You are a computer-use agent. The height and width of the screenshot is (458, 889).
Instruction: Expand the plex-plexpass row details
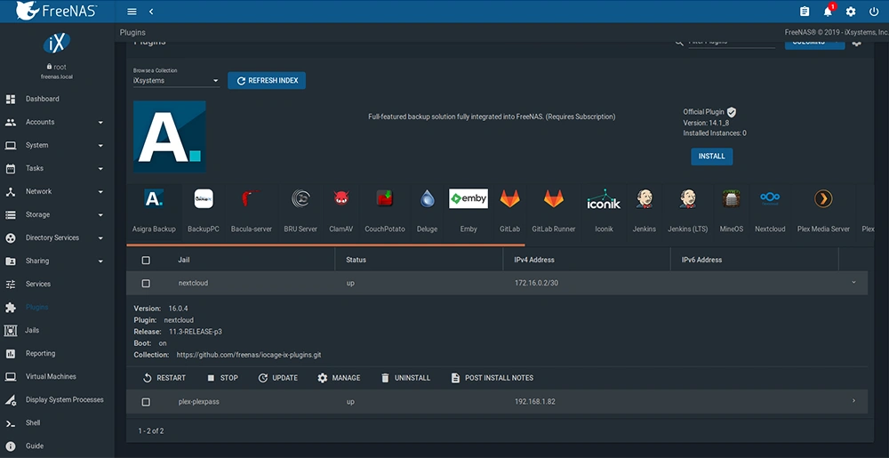(853, 401)
